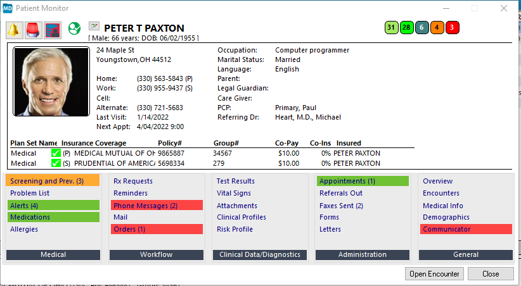This screenshot has height=286, width=521.
Task: Click the red badge showing 3
Action: 452,28
